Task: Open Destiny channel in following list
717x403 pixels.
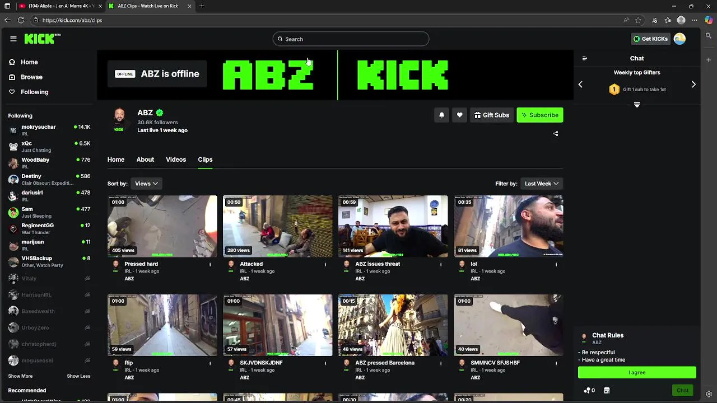Action: coord(49,179)
